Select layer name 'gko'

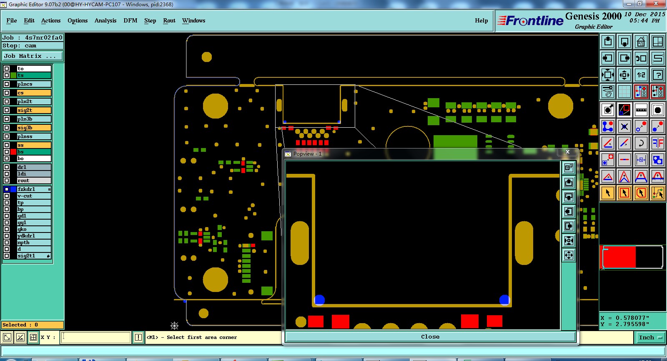click(x=34, y=229)
